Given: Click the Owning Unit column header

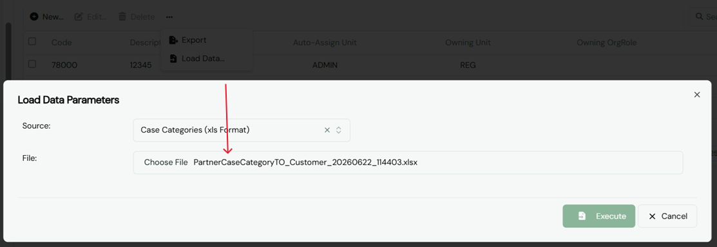Looking at the screenshot, I should pos(468,42).
